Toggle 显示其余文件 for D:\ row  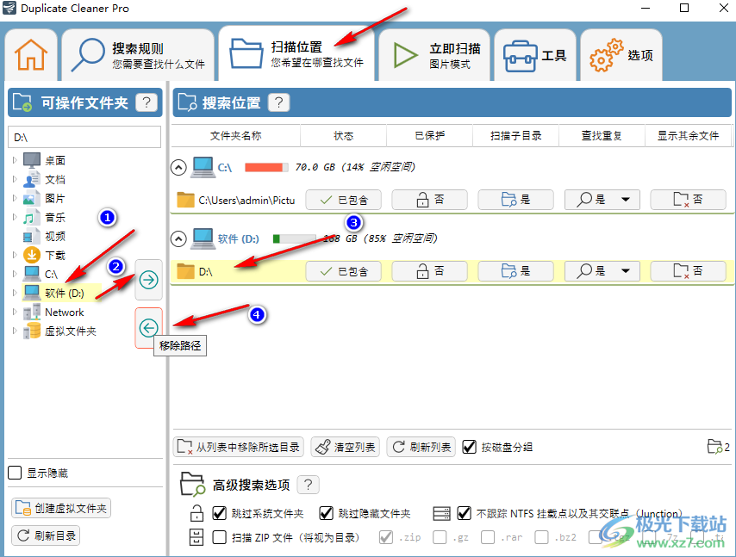[688, 271]
